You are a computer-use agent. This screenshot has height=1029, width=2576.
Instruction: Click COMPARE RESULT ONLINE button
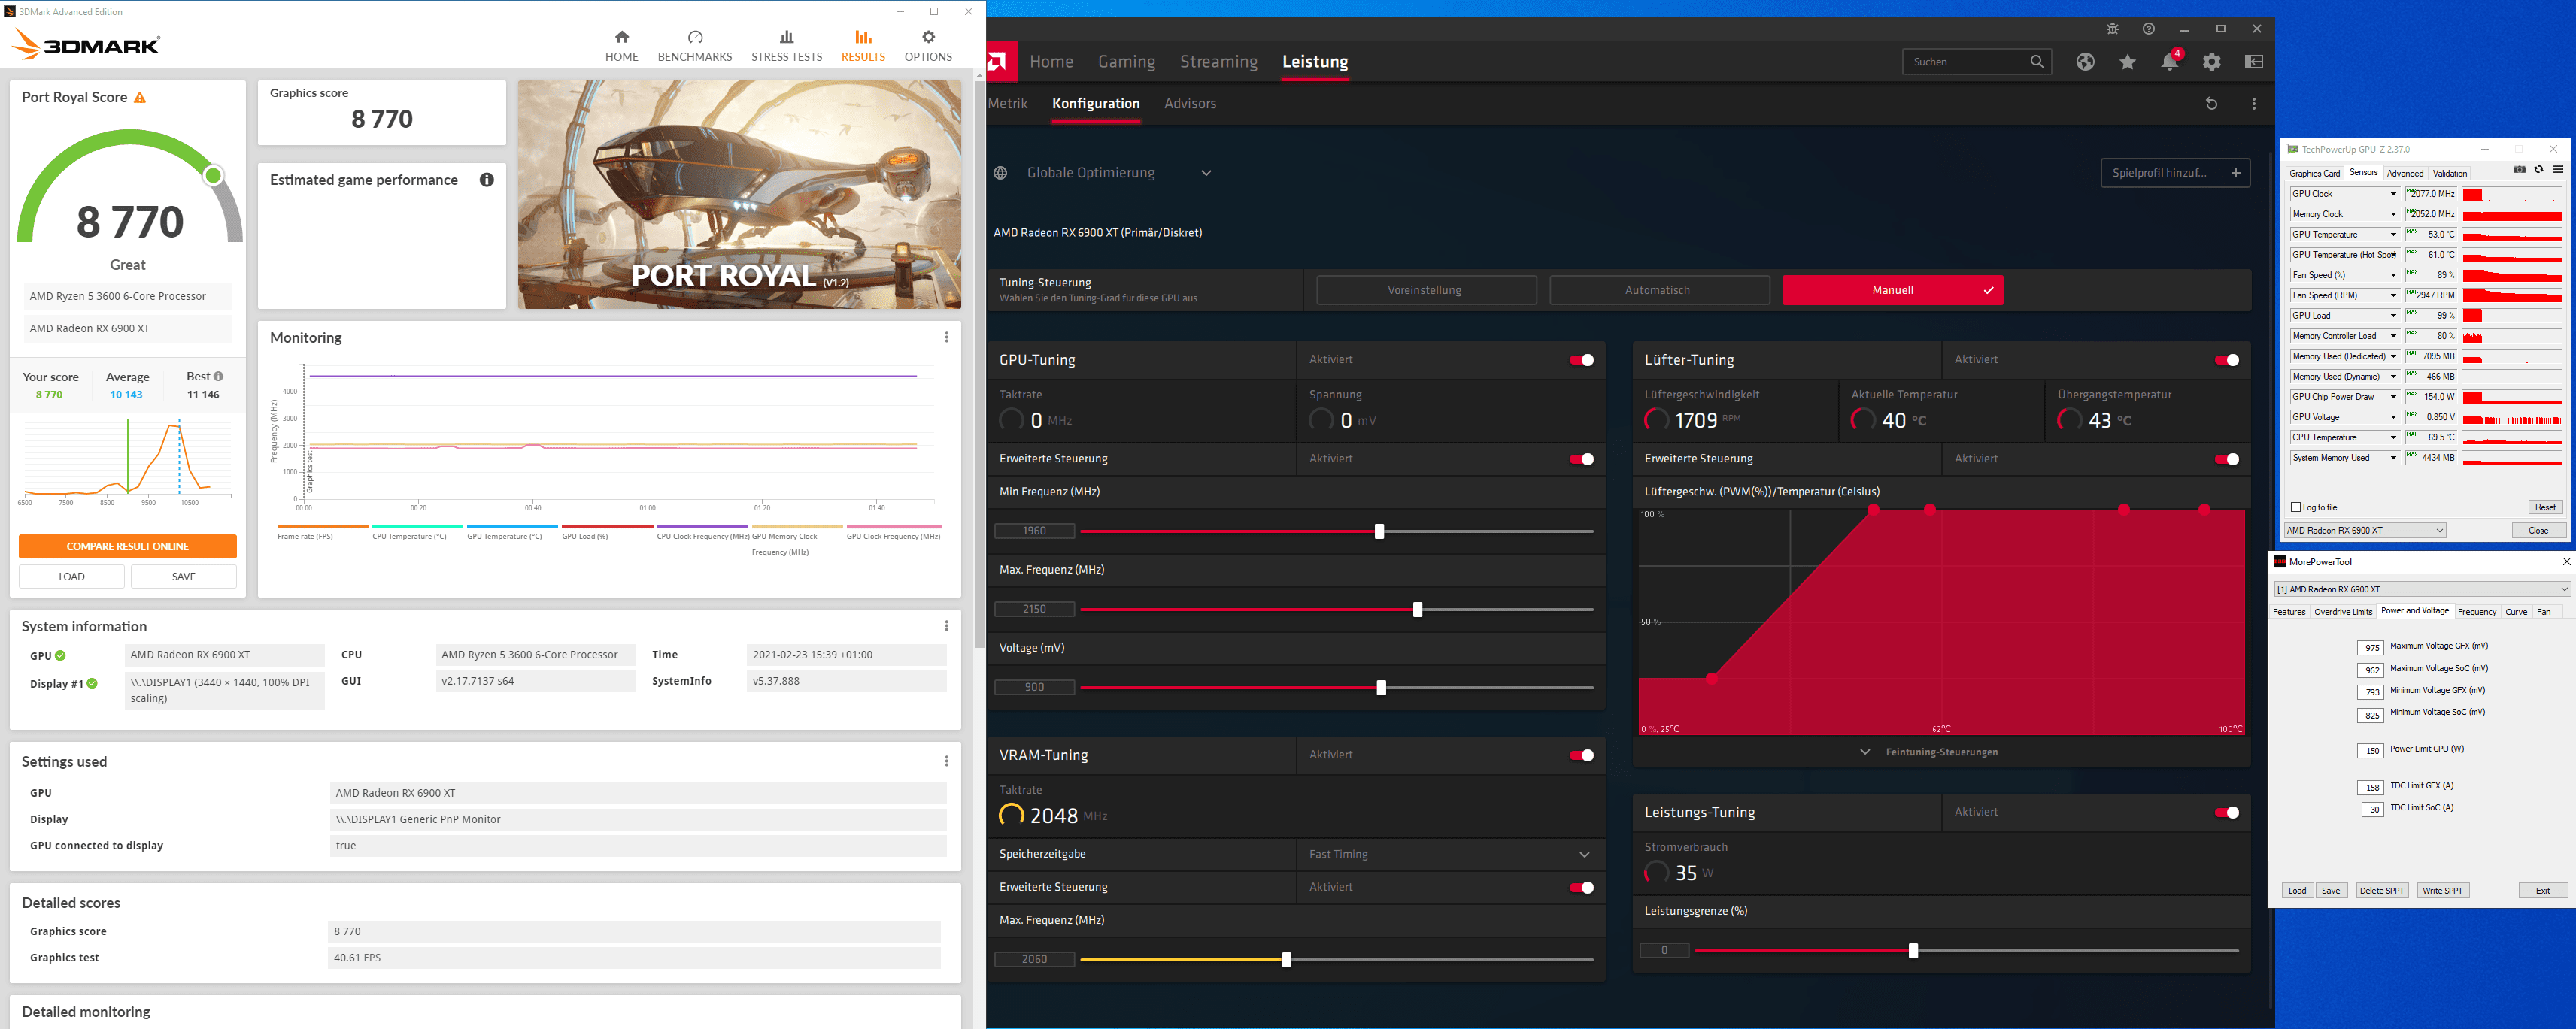click(127, 546)
